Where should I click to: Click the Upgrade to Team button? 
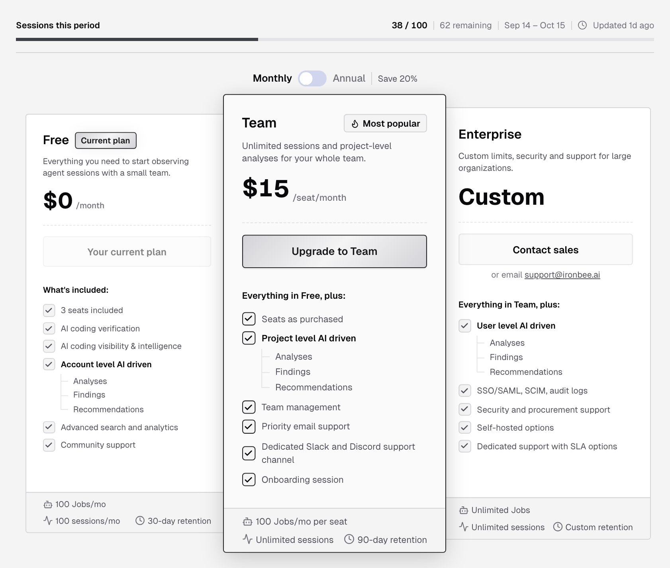[335, 251]
